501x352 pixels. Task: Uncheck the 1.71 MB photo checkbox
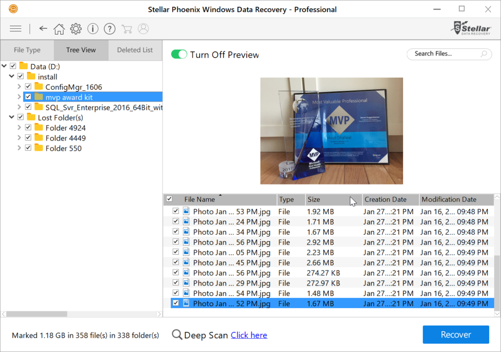click(x=176, y=221)
